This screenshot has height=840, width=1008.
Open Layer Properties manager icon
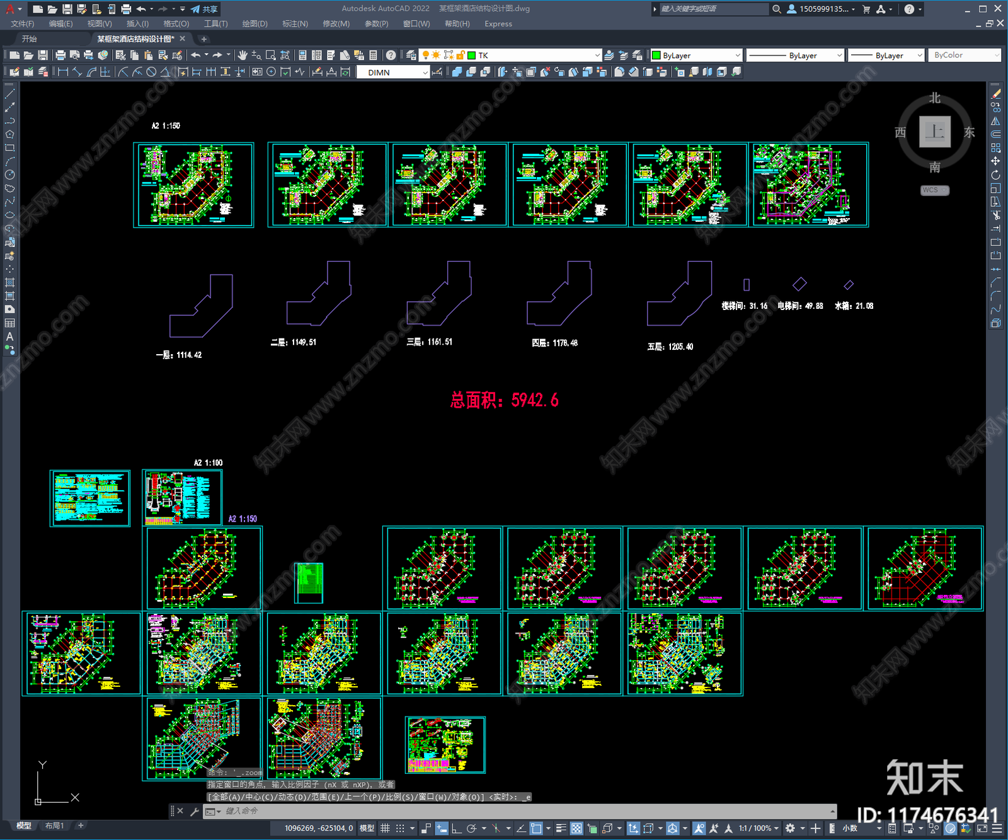coord(411,55)
